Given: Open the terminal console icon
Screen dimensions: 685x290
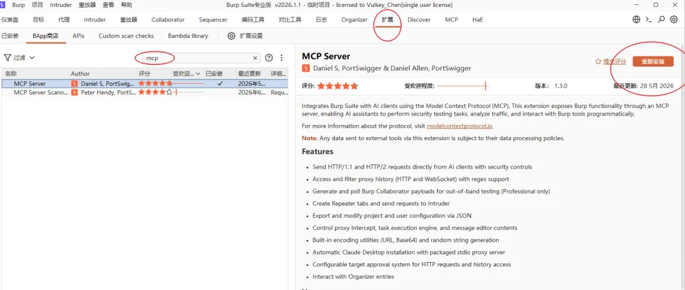Looking at the screenshot, I should 649,20.
